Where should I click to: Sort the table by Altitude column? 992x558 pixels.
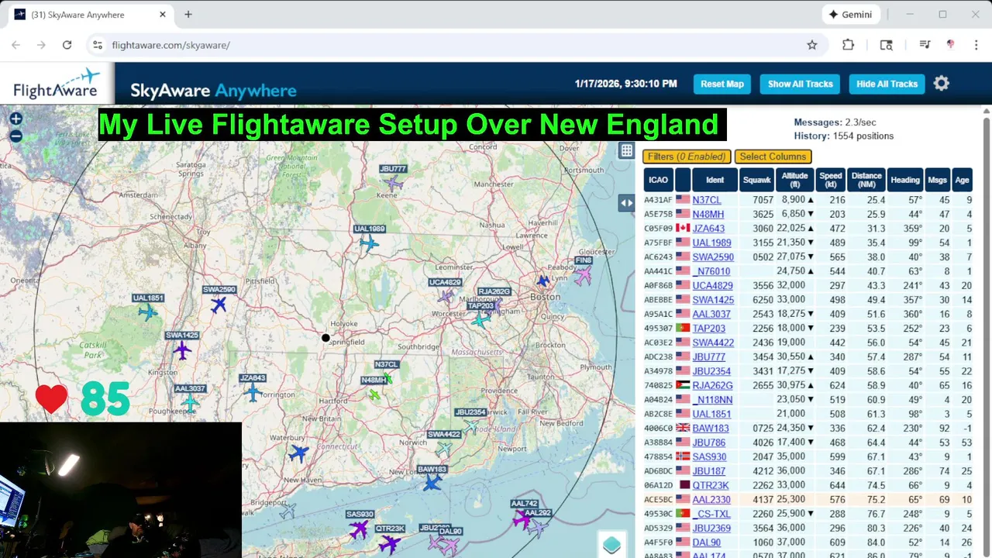point(795,180)
